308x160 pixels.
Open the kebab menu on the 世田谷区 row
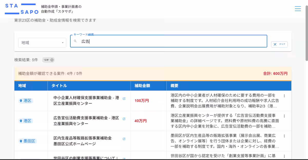click(x=284, y=156)
